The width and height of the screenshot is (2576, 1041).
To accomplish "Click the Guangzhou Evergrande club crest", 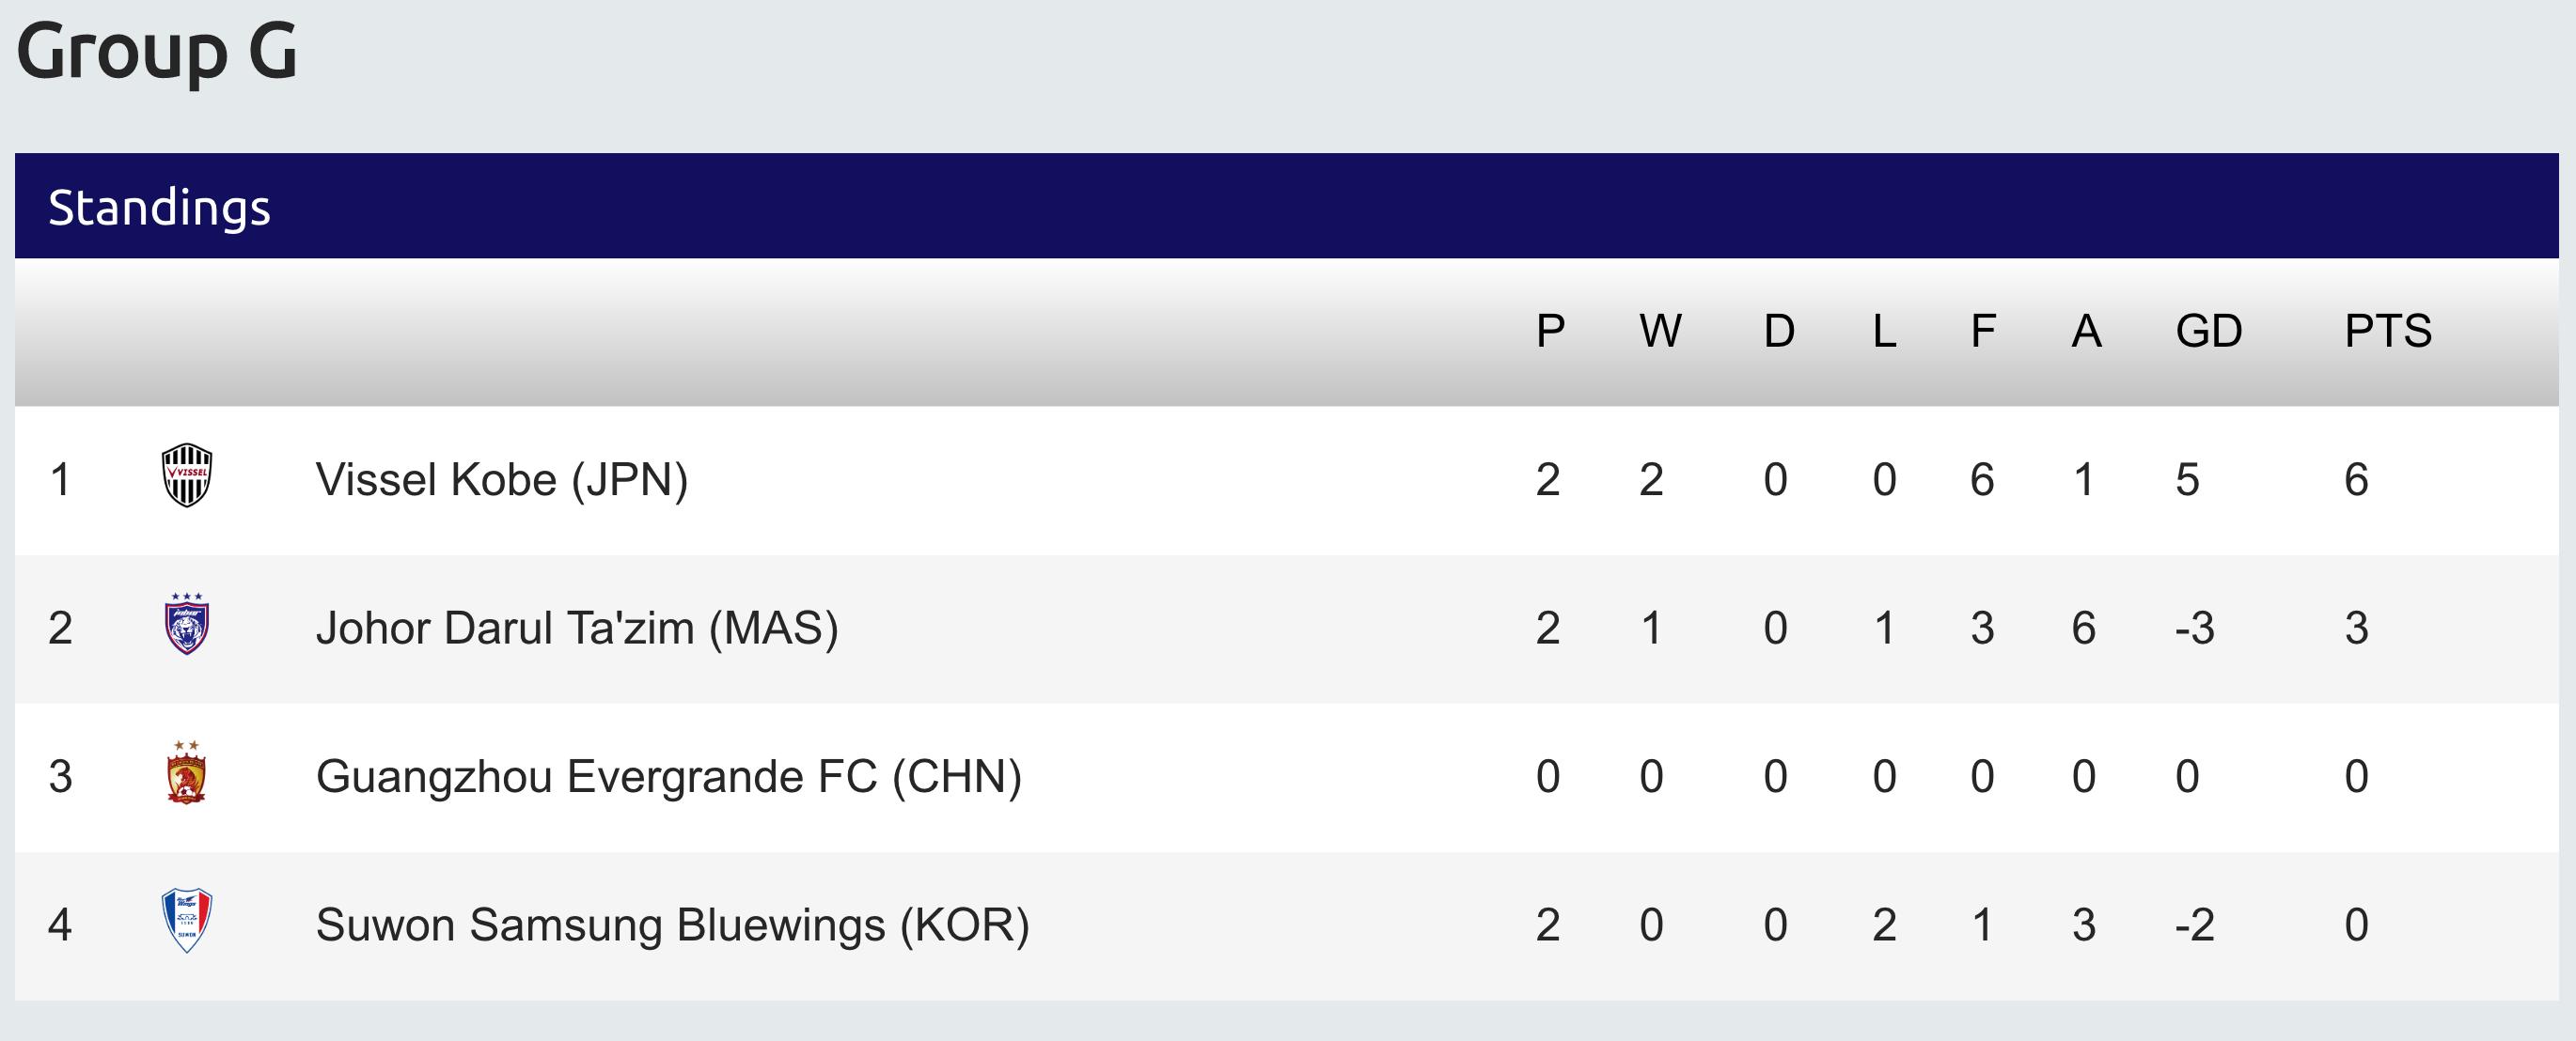I will click(x=186, y=773).
